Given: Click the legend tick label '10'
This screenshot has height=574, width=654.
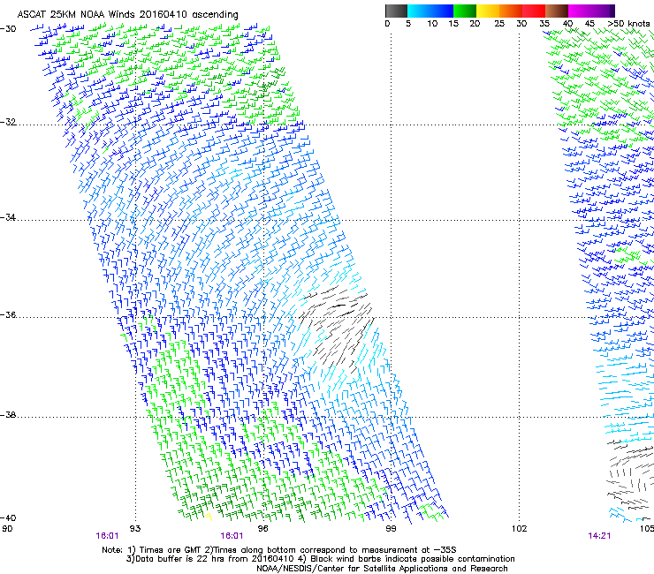Looking at the screenshot, I should tap(432, 24).
